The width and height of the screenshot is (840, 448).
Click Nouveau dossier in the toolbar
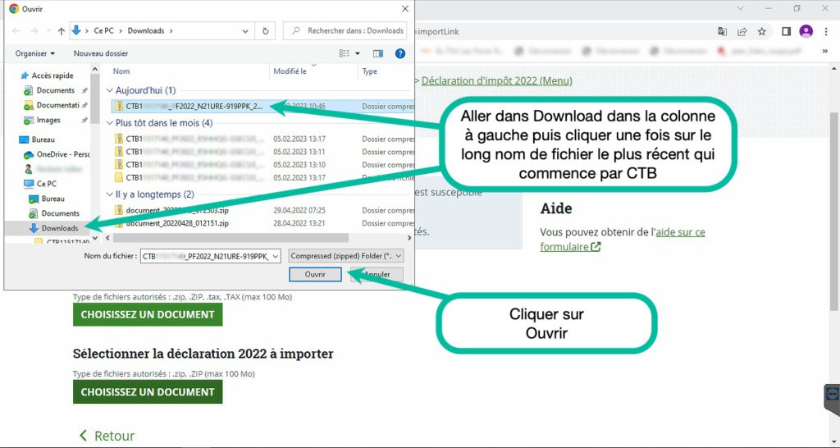pyautogui.click(x=101, y=53)
